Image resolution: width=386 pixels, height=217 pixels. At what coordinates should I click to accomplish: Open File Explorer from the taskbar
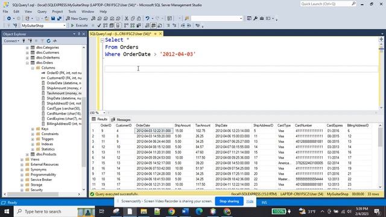click(x=144, y=212)
